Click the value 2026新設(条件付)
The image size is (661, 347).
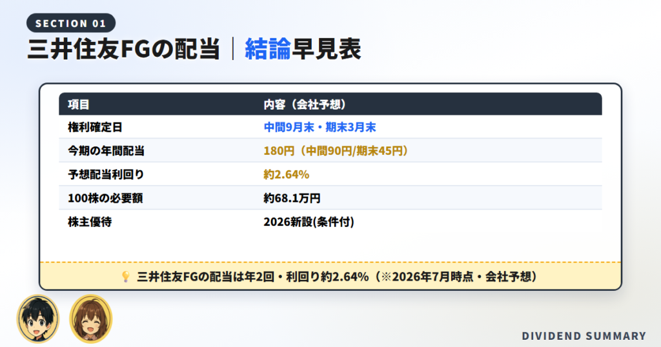(x=309, y=222)
